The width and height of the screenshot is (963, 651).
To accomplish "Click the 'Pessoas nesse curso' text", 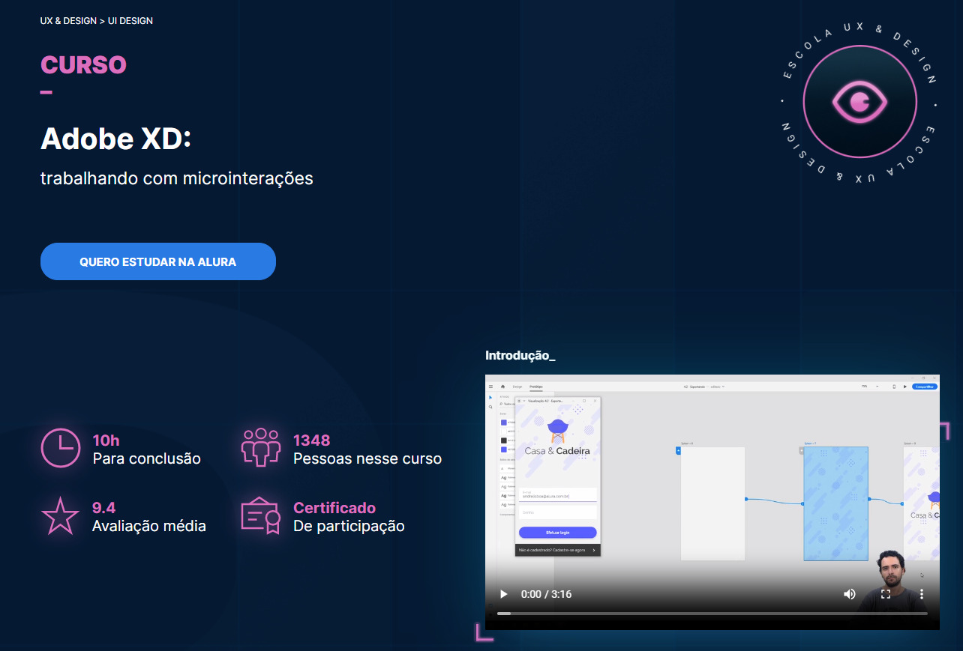I will [367, 458].
